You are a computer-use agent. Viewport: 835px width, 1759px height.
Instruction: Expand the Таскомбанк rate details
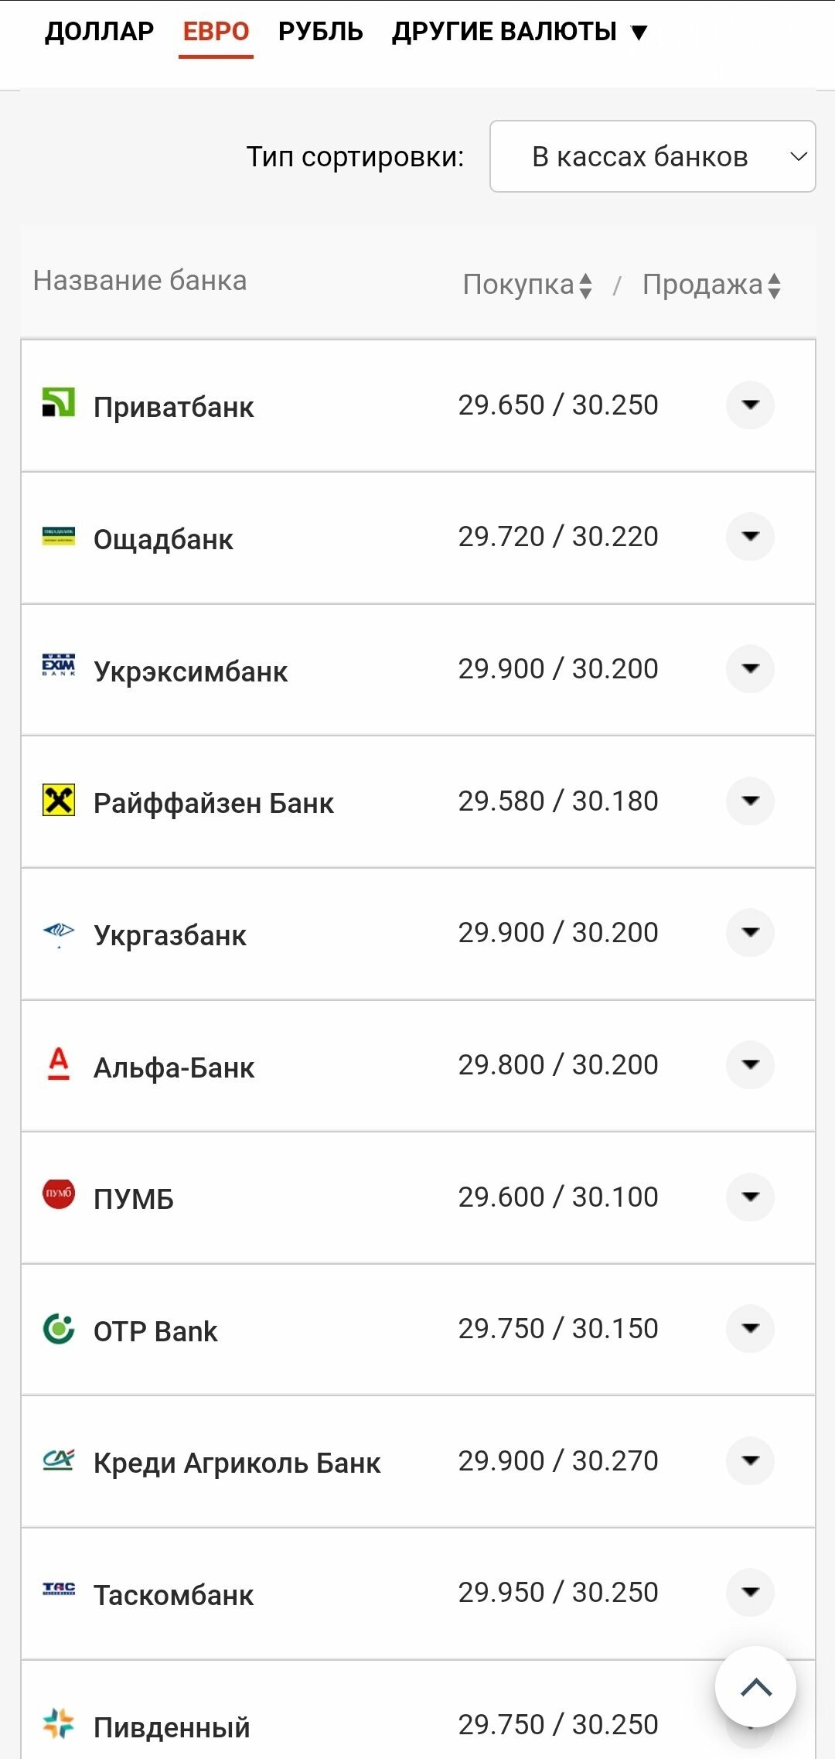click(750, 1592)
